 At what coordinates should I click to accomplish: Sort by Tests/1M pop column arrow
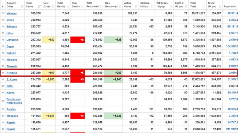(x=220, y=6)
